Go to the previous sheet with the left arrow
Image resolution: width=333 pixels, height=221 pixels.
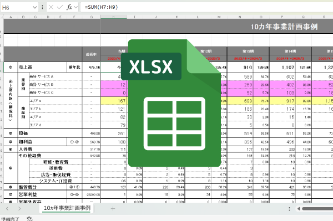(x=7, y=208)
